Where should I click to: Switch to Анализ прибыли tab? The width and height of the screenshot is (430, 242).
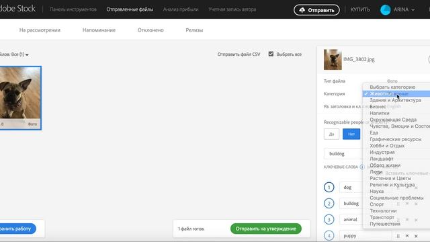click(181, 9)
